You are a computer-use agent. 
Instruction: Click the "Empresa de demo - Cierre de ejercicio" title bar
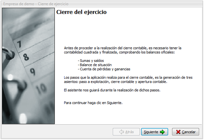point(102,4)
